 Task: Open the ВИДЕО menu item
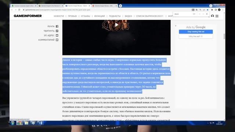pos(128,16)
